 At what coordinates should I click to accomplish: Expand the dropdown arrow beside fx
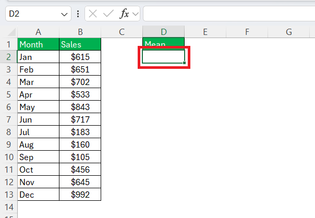136,14
